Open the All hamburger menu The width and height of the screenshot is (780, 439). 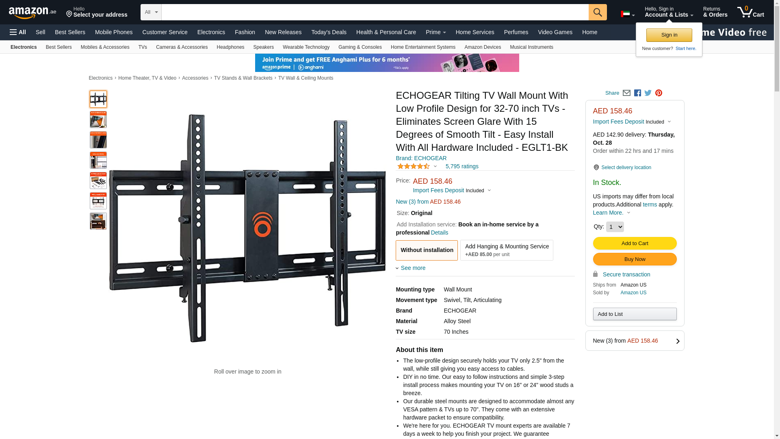18,32
